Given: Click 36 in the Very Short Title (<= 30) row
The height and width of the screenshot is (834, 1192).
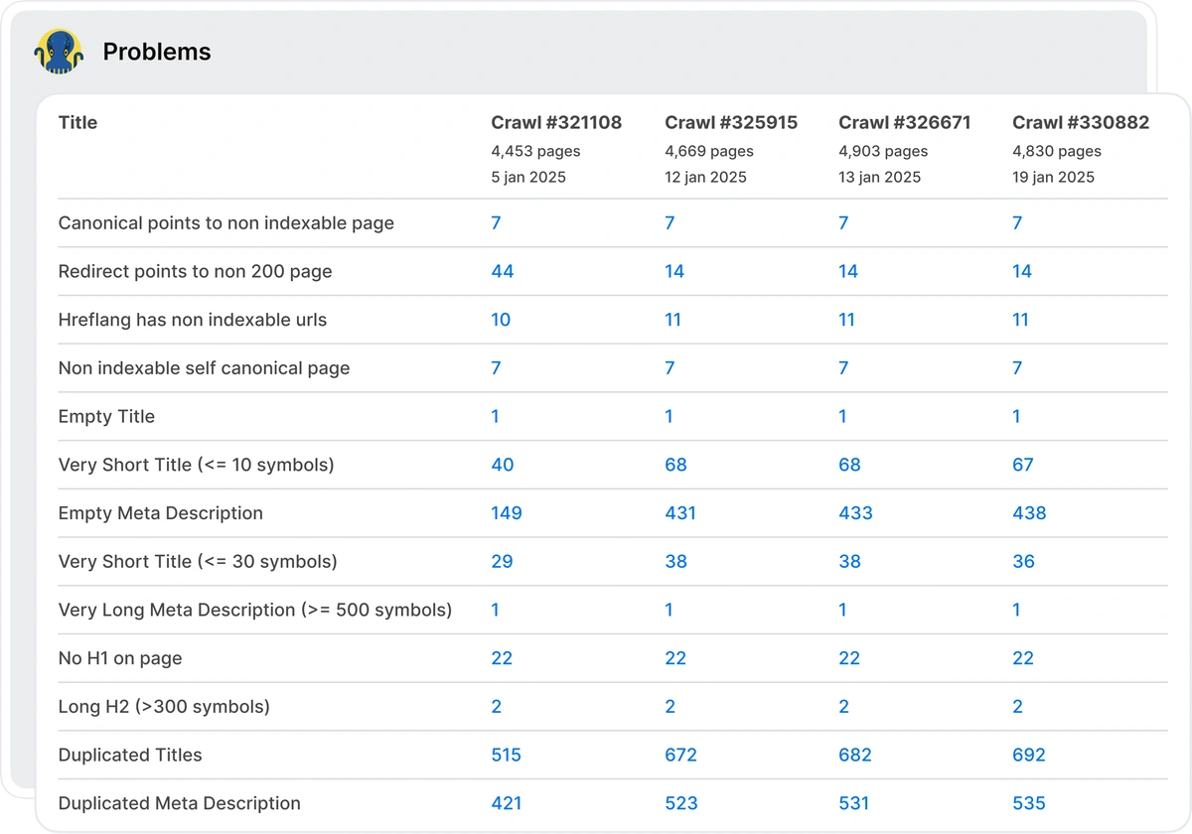Looking at the screenshot, I should 1023,562.
